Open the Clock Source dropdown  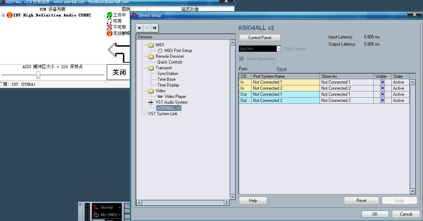[279, 49]
